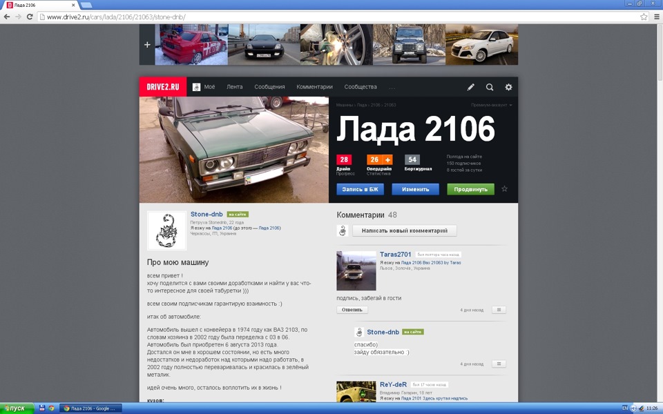Click ReY-deR avatar photo
This screenshot has width=663, height=414.
(356, 392)
